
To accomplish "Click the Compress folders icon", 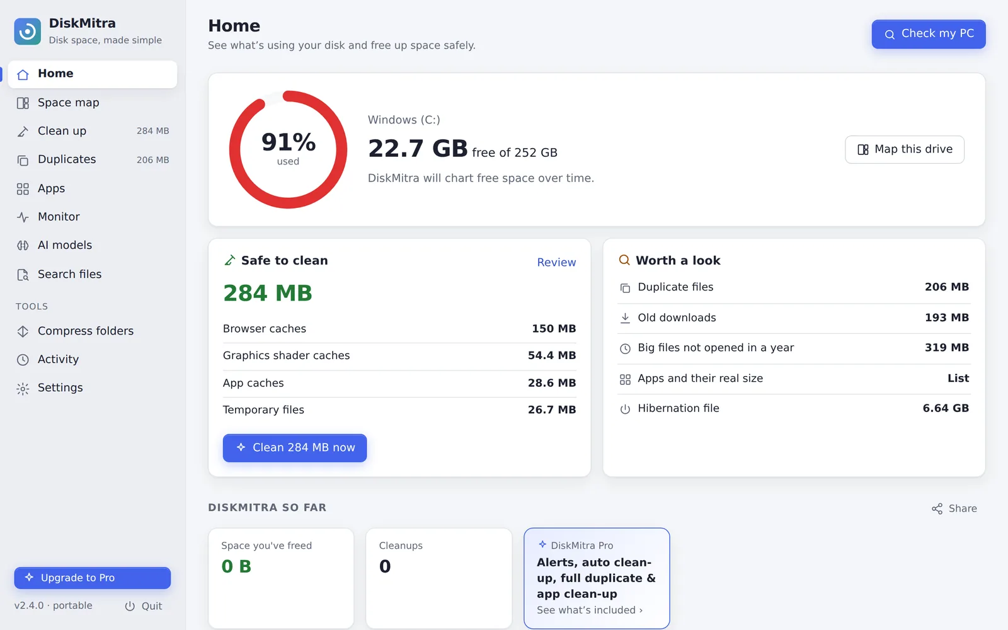I will (23, 331).
